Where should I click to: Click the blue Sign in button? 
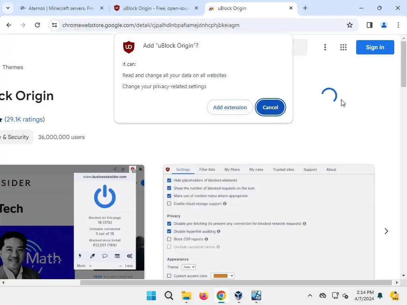click(x=375, y=47)
